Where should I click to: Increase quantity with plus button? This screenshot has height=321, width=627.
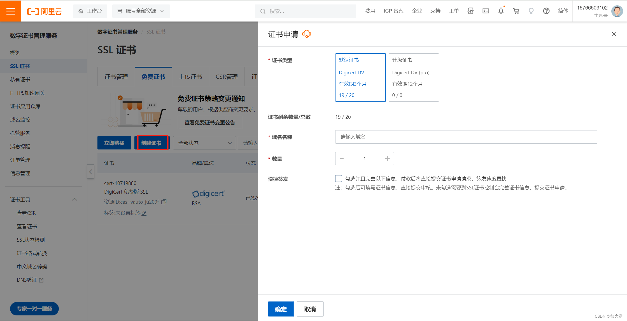387,159
